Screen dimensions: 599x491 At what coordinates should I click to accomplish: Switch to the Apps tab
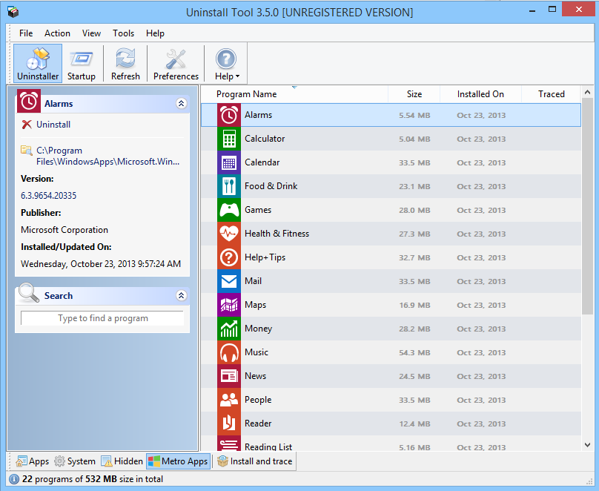33,461
